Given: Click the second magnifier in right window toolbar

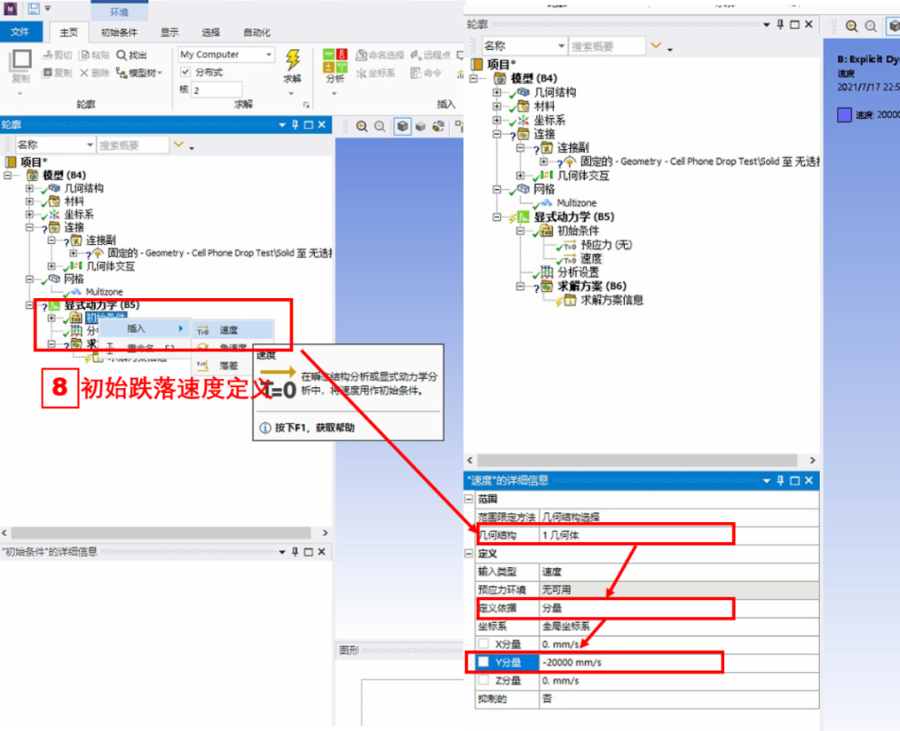Looking at the screenshot, I should 871,26.
